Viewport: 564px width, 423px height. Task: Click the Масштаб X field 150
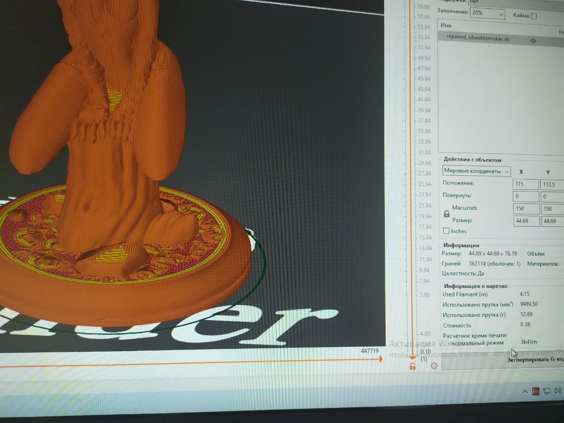coord(526,208)
